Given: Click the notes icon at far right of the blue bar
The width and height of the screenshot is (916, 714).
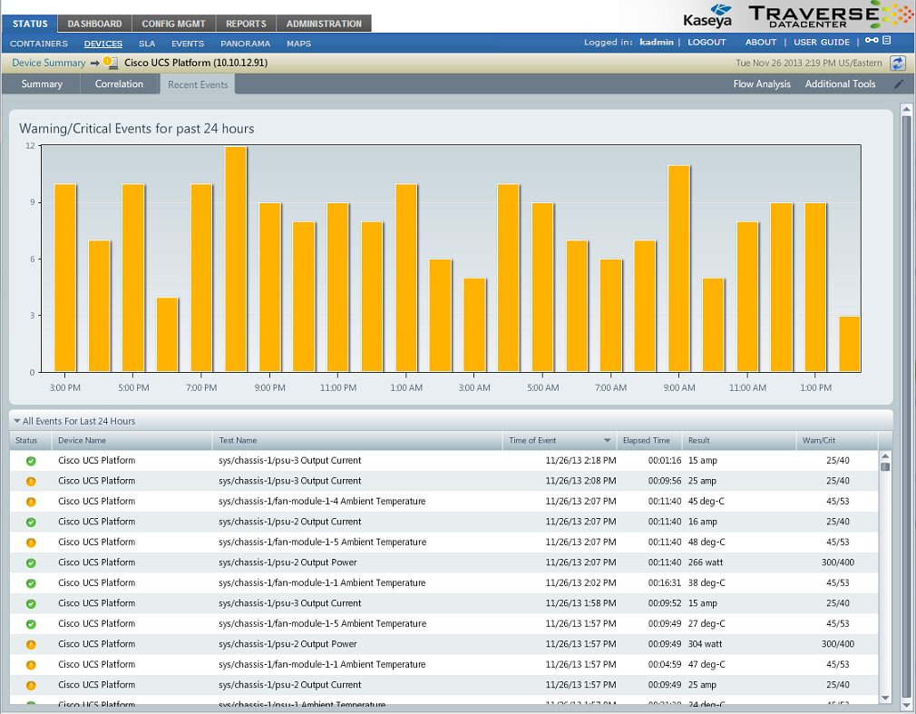Looking at the screenshot, I should (887, 42).
